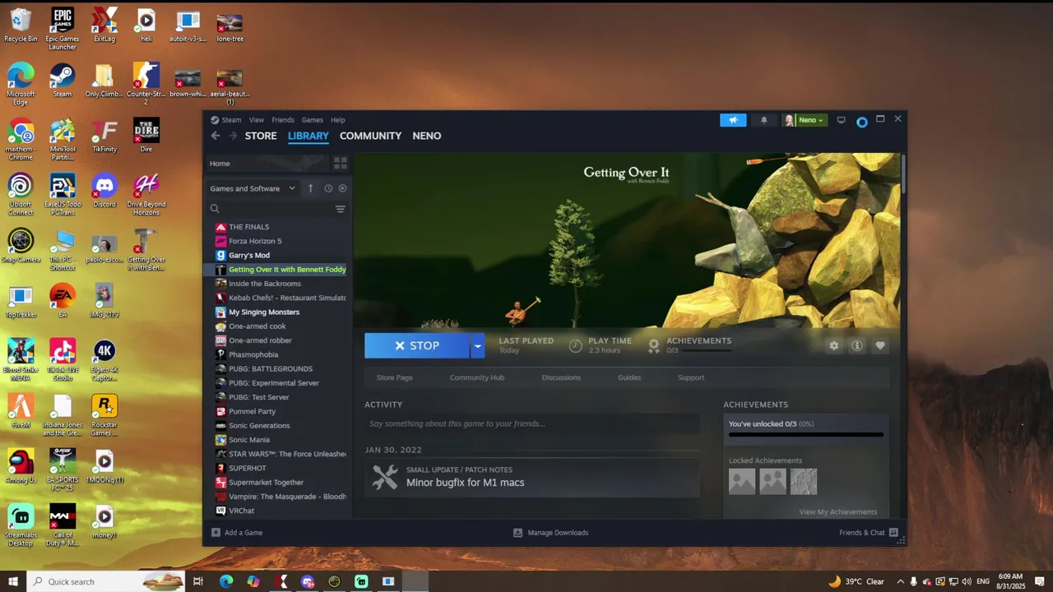This screenshot has width=1053, height=592.
Task: Expand the dropdown arrow next to STOP
Action: tap(477, 346)
